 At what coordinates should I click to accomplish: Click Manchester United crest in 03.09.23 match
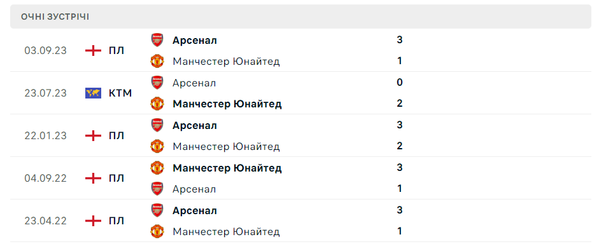tap(157, 61)
